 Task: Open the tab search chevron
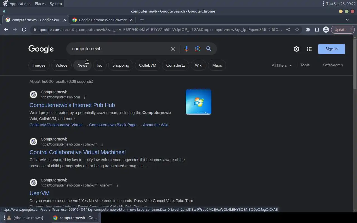(347, 20)
